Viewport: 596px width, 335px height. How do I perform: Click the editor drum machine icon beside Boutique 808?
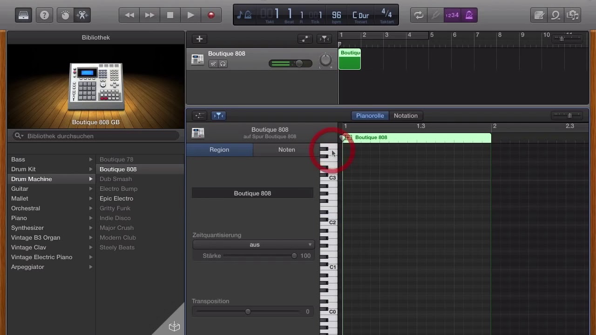pyautogui.click(x=198, y=133)
